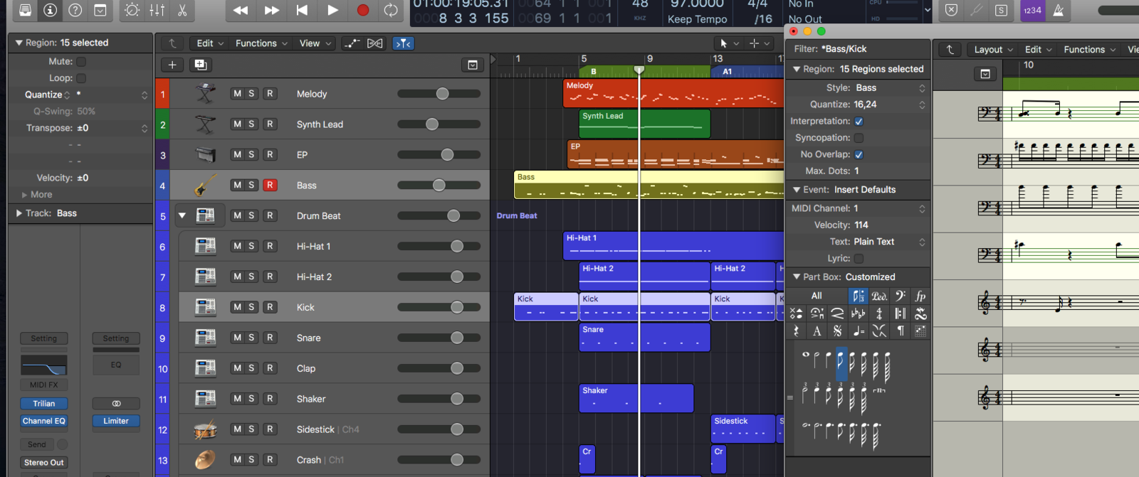The width and height of the screenshot is (1139, 477).
Task: Open the Limiter plug-in slot
Action: [x=116, y=422]
